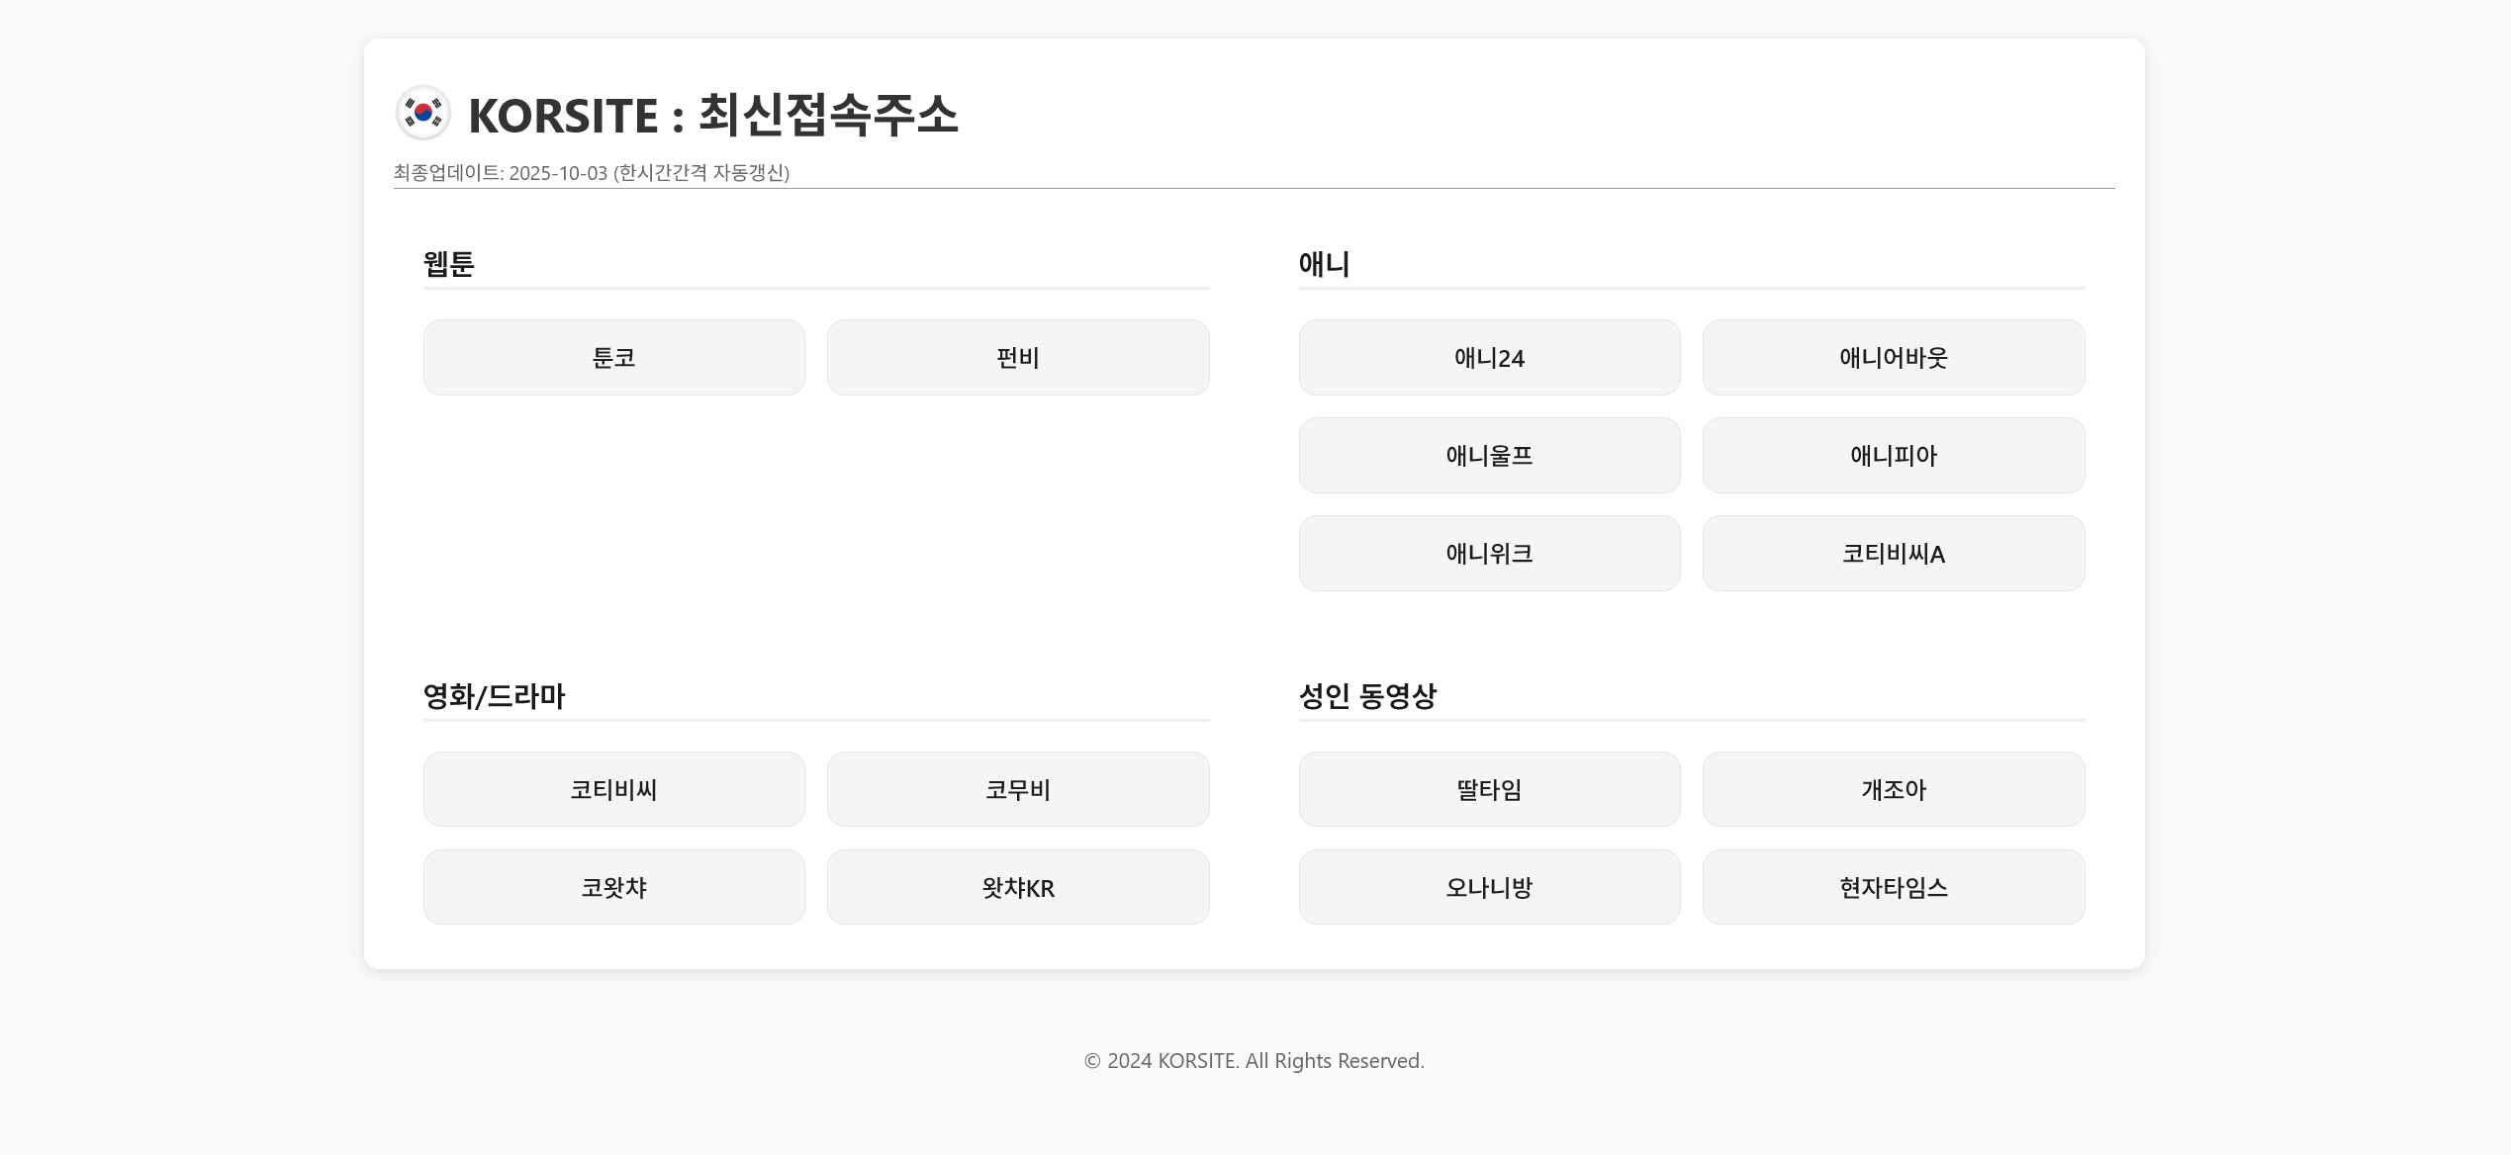Click the 웹툰 section heading
Viewport: 2511px width, 1155px height.
pyautogui.click(x=449, y=264)
